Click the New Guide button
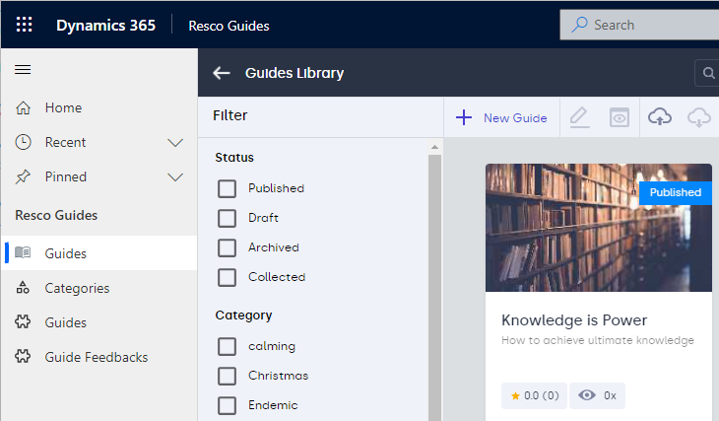The width and height of the screenshot is (719, 421). click(501, 117)
